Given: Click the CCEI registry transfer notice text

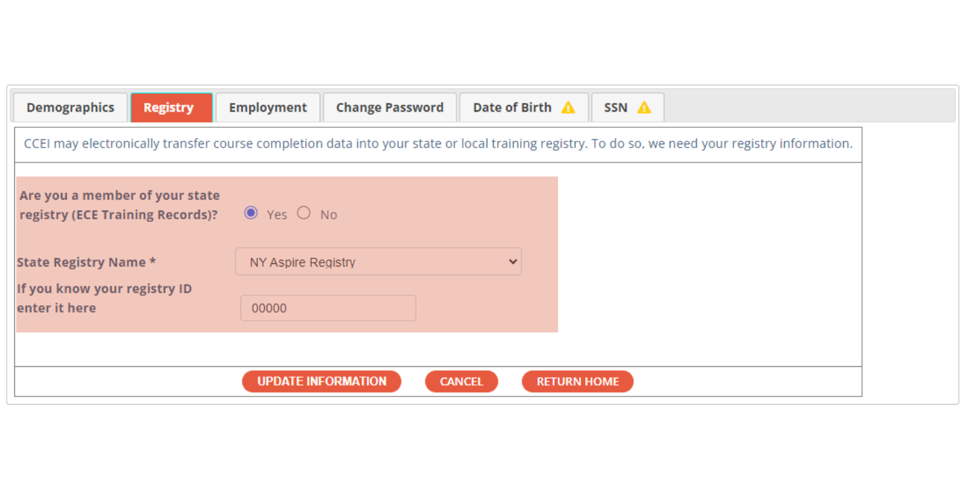Looking at the screenshot, I should point(437,144).
